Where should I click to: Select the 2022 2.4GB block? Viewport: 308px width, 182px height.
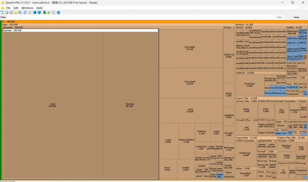tap(282, 111)
